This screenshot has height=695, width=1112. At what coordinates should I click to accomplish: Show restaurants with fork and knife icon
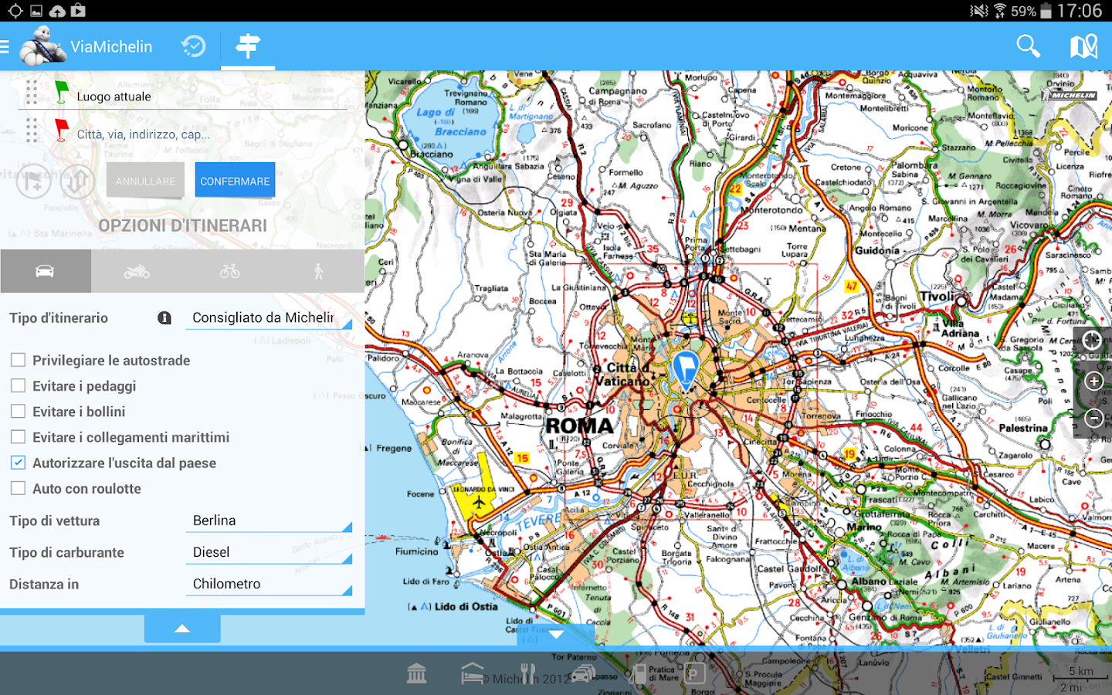(528, 673)
